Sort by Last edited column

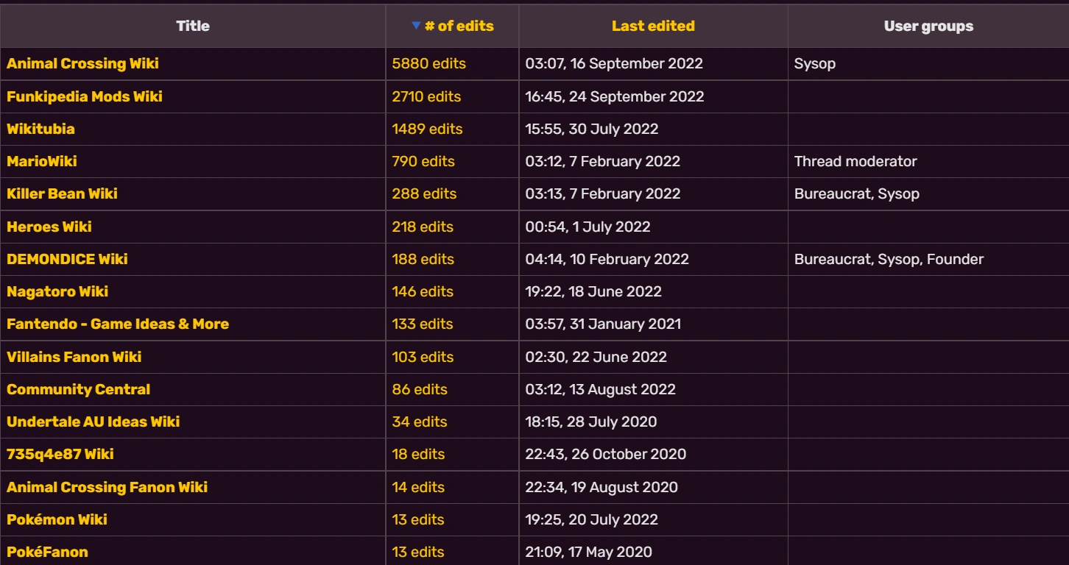pyautogui.click(x=653, y=26)
